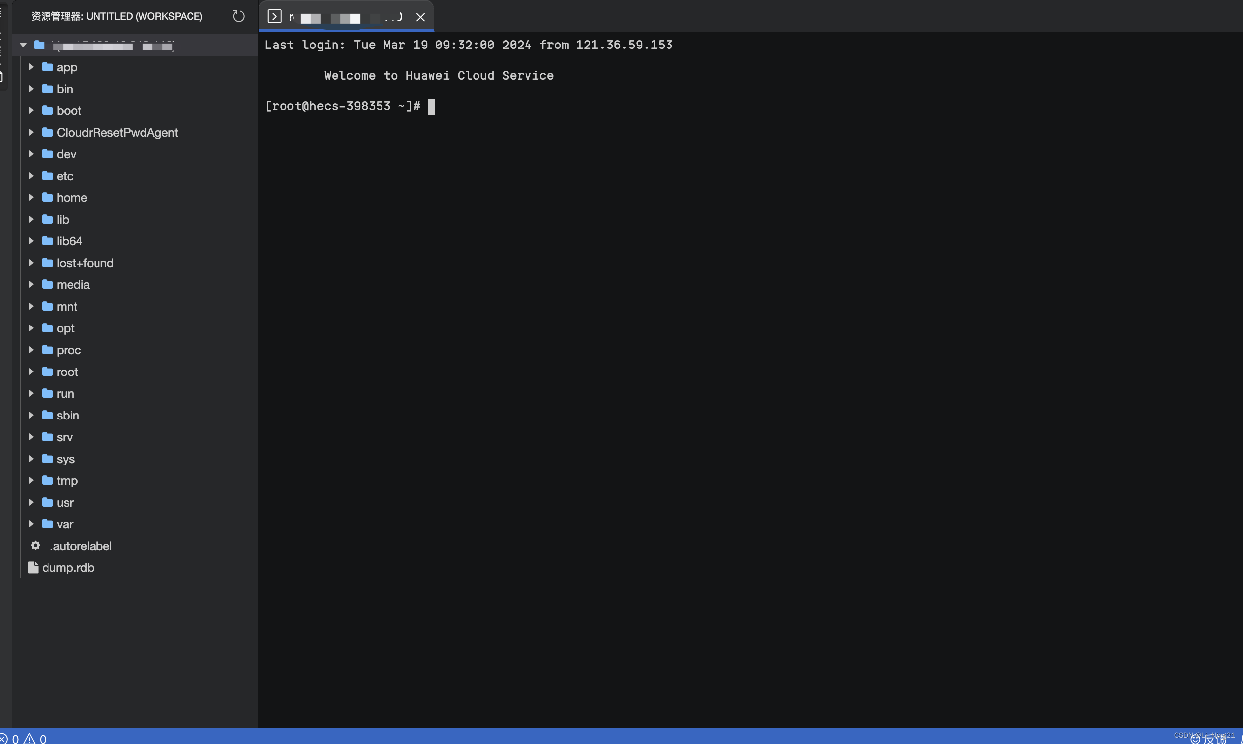Select the opt folder name
Viewport: 1243px width, 744px height.
click(x=65, y=328)
